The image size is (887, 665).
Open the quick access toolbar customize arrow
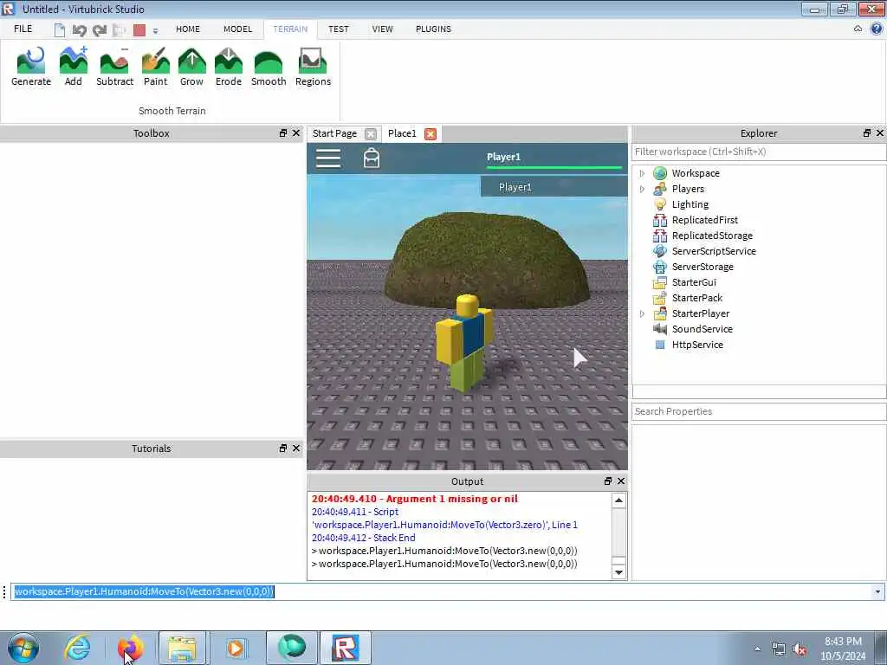[156, 30]
